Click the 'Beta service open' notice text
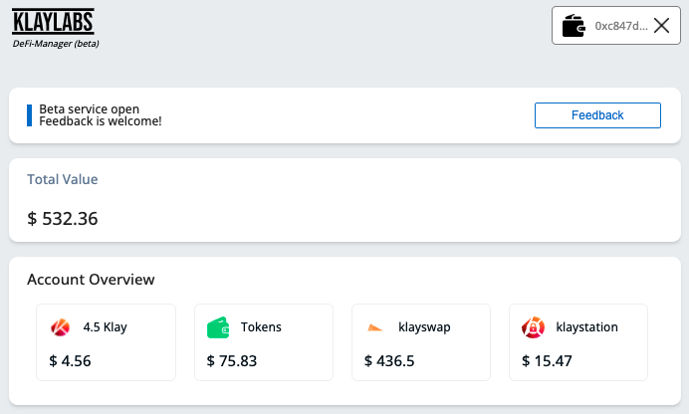Image resolution: width=689 pixels, height=414 pixels. [x=90, y=108]
